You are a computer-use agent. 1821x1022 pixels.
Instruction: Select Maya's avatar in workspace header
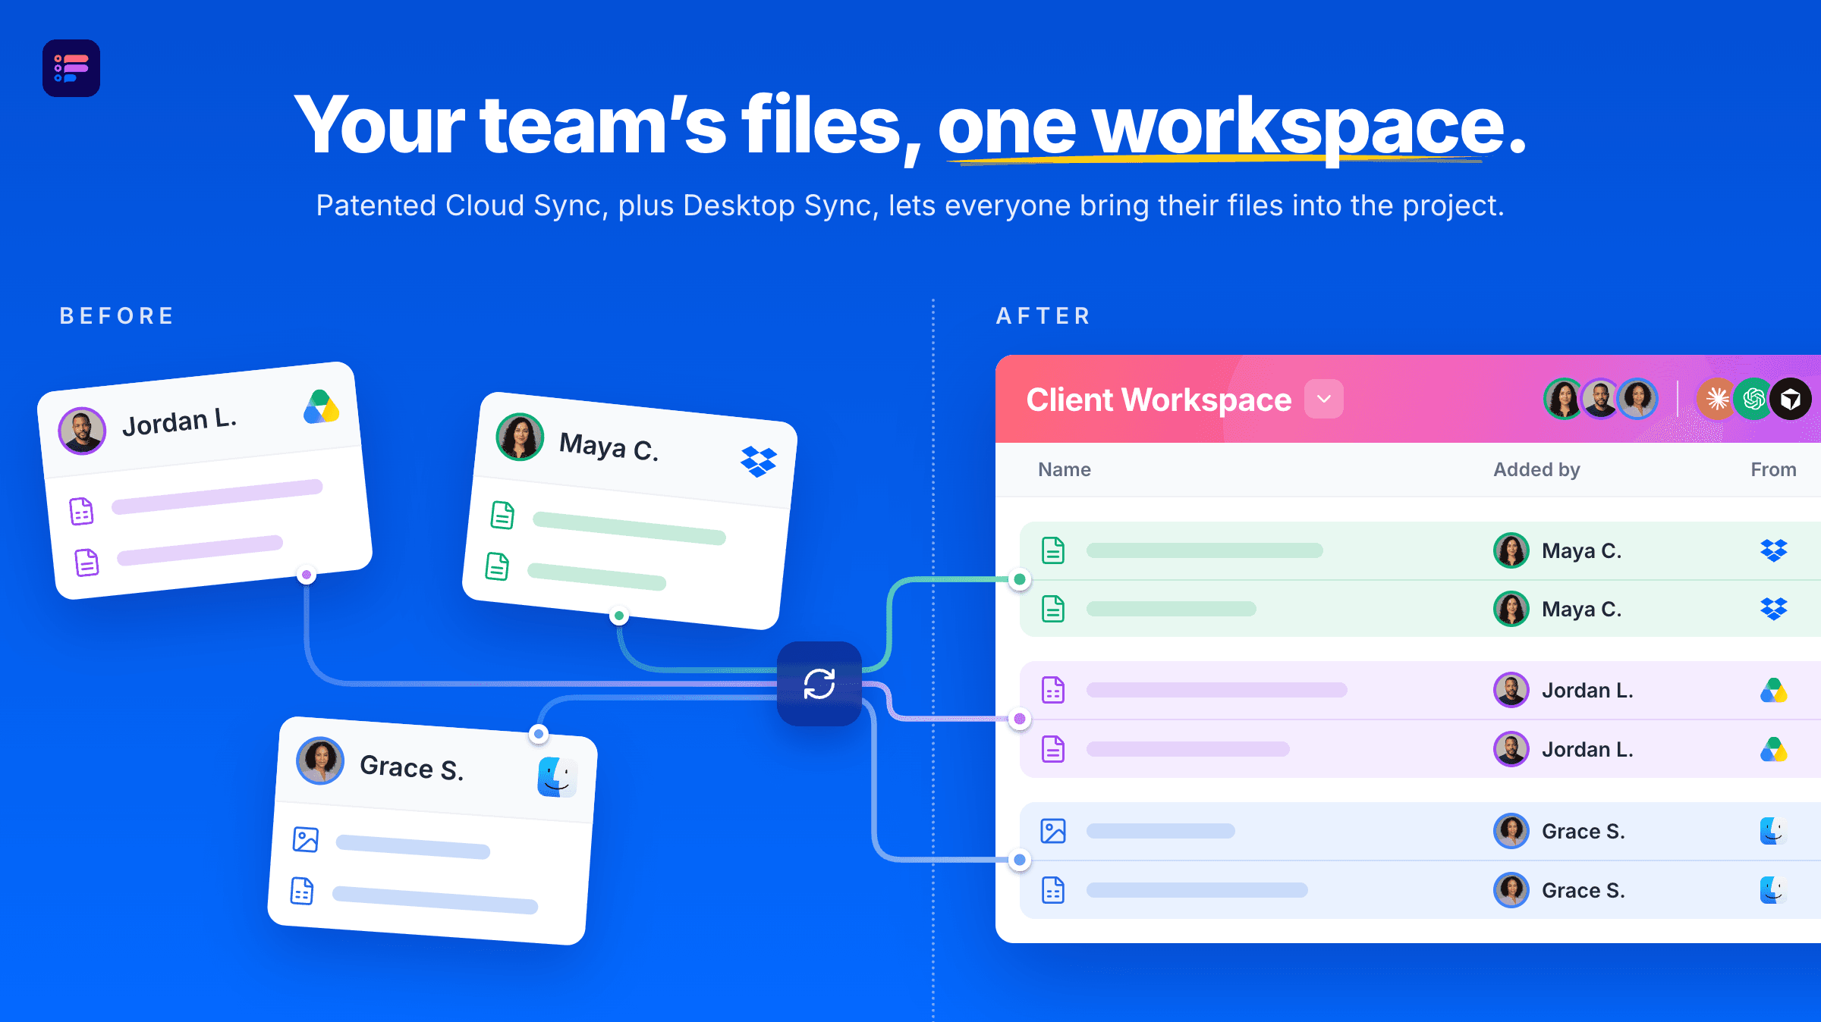pos(1565,399)
